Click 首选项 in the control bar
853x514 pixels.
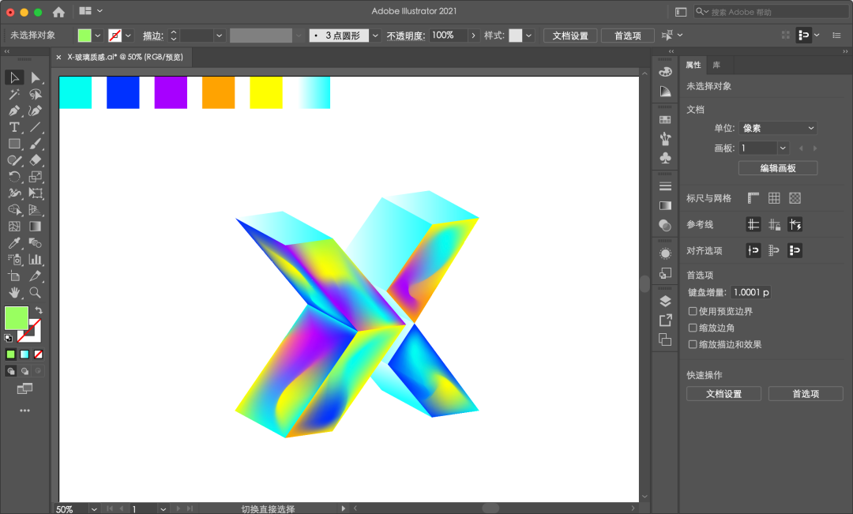[627, 36]
